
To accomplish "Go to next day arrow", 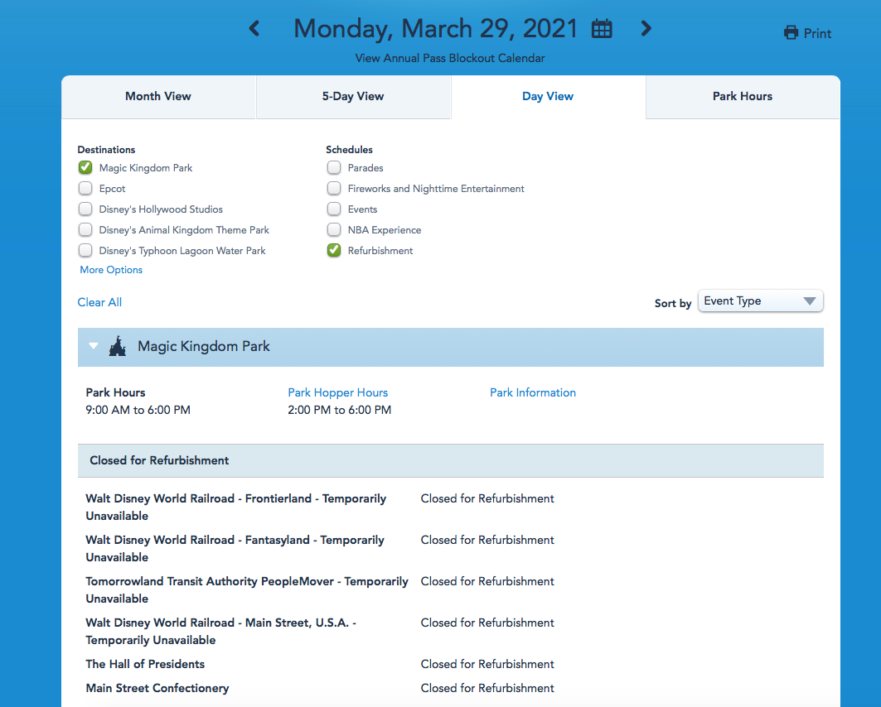I will coord(646,29).
